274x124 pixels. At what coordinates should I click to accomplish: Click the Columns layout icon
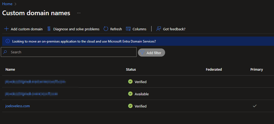coord(128,29)
